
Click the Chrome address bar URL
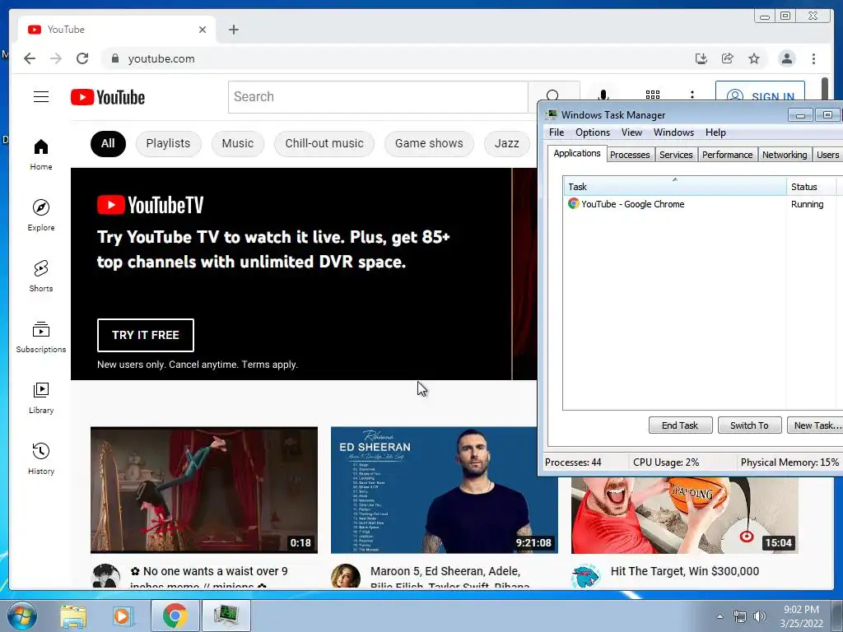click(x=161, y=58)
